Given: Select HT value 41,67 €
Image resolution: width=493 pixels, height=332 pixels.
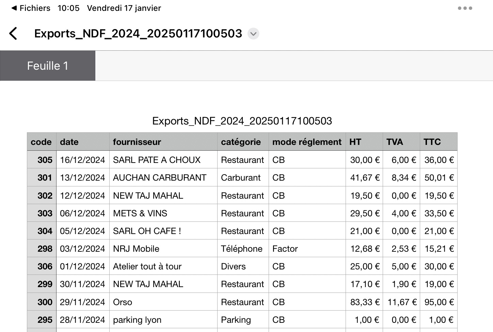Looking at the screenshot, I should [x=364, y=178].
